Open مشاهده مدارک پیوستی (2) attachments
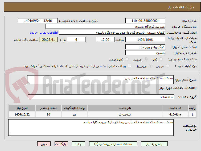201x151 pixels. click(113, 144)
